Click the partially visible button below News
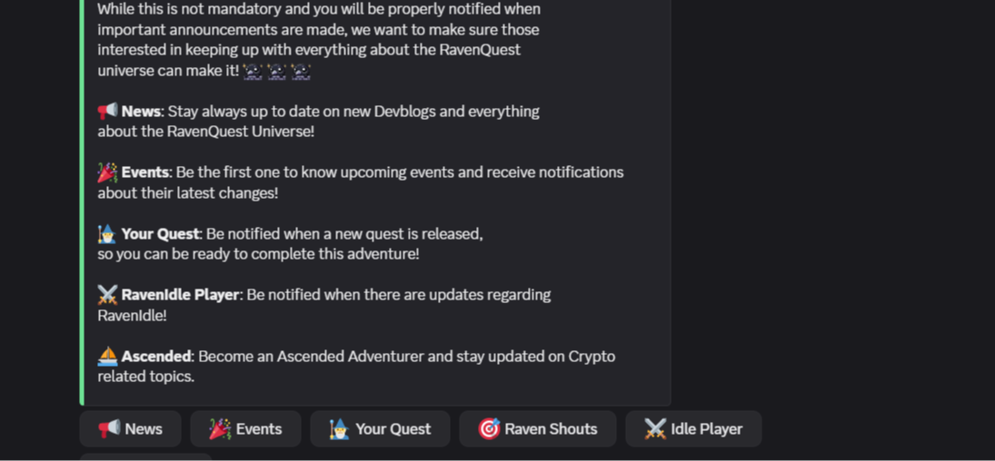 click(x=146, y=457)
